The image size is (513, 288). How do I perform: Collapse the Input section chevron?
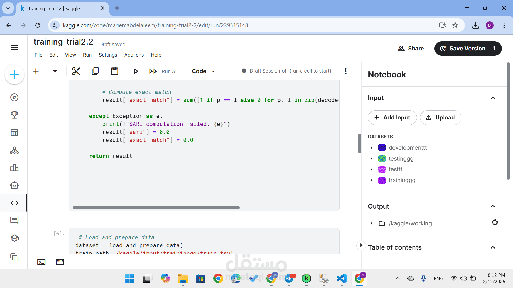(x=493, y=98)
